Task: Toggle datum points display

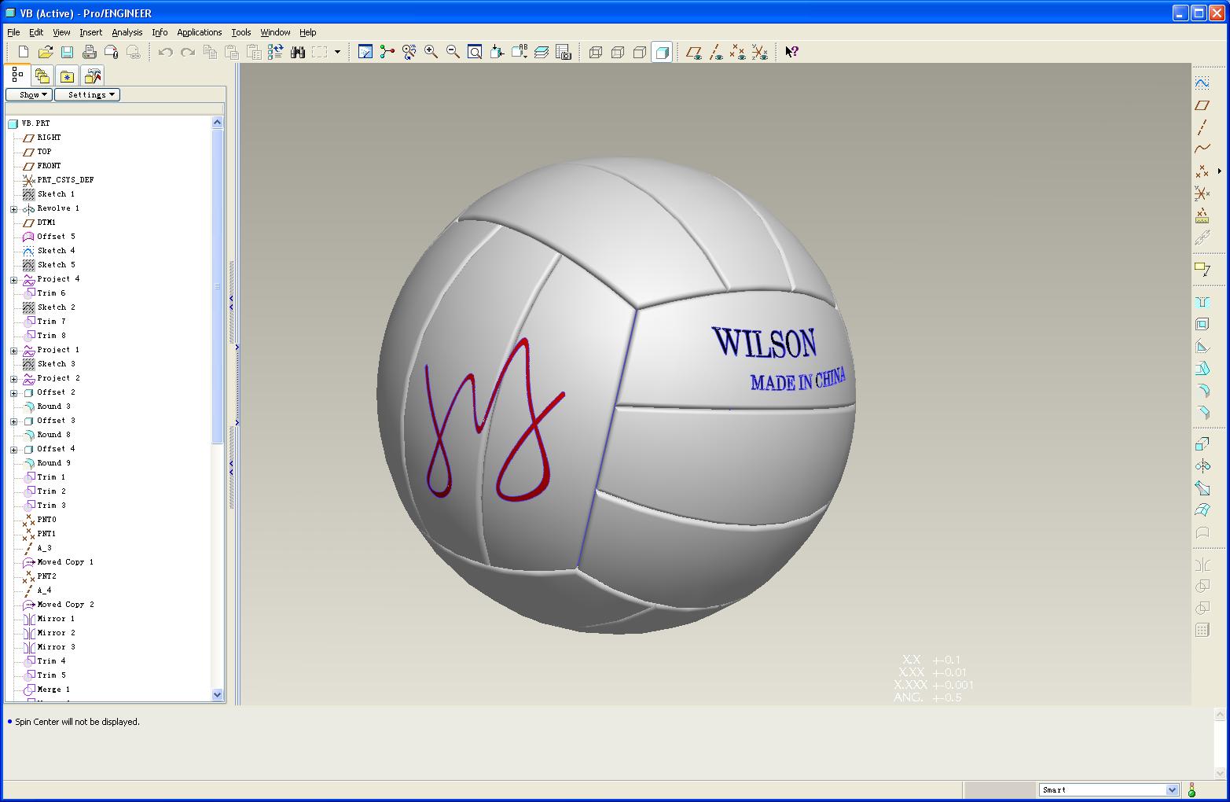Action: coord(737,52)
